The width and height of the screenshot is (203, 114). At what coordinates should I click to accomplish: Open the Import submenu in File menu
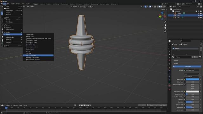click(13, 32)
